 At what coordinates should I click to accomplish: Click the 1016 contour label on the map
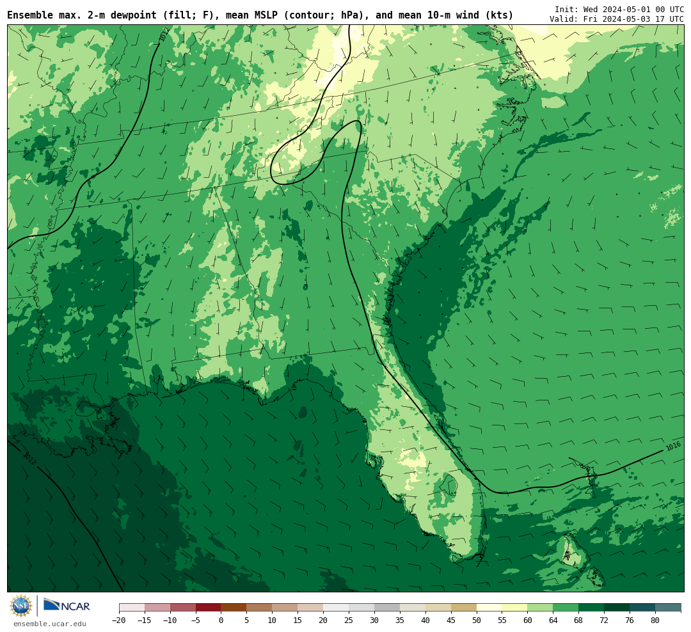pyautogui.click(x=673, y=446)
